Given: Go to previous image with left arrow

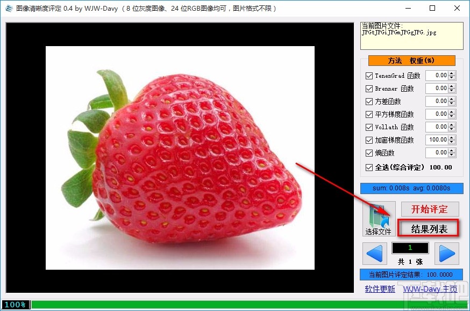Looking at the screenshot, I should coord(375,254).
